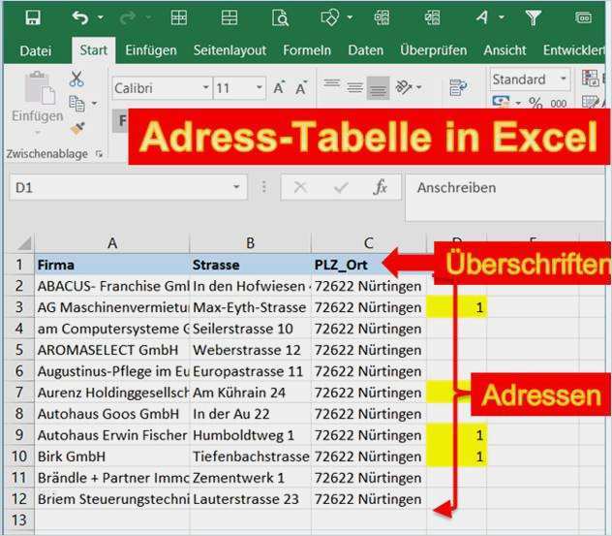Go to the Überprüfen tab
The width and height of the screenshot is (612, 536).
(x=433, y=50)
